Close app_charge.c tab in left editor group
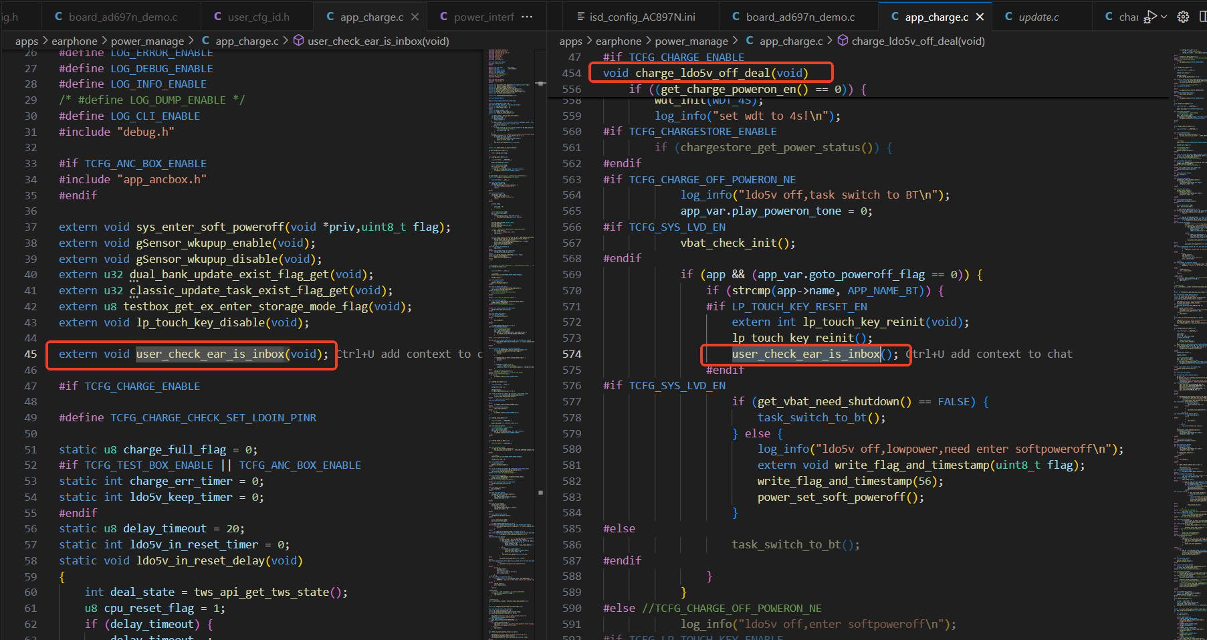 [x=415, y=17]
